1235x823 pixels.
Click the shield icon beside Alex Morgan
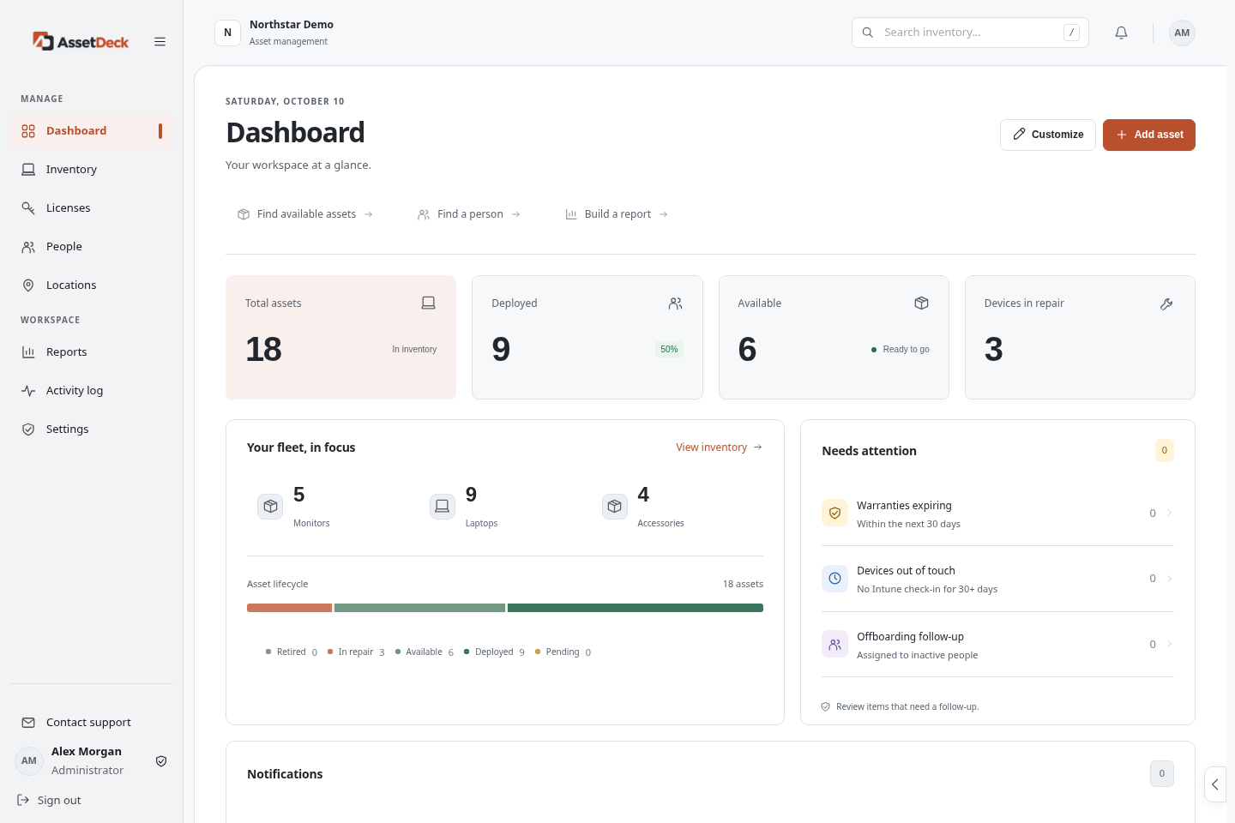click(x=161, y=760)
